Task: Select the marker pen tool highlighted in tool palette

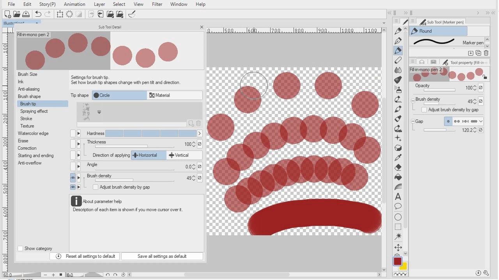Action: [x=398, y=50]
